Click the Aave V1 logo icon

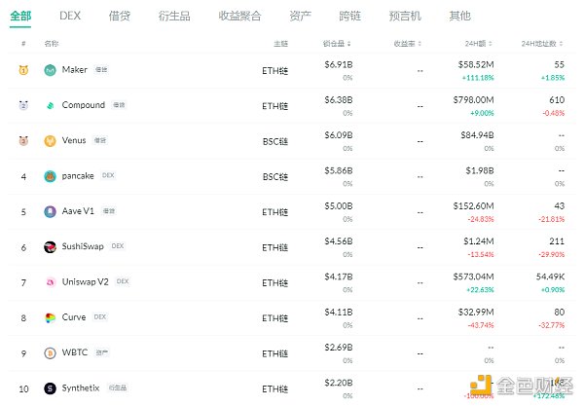click(50, 211)
